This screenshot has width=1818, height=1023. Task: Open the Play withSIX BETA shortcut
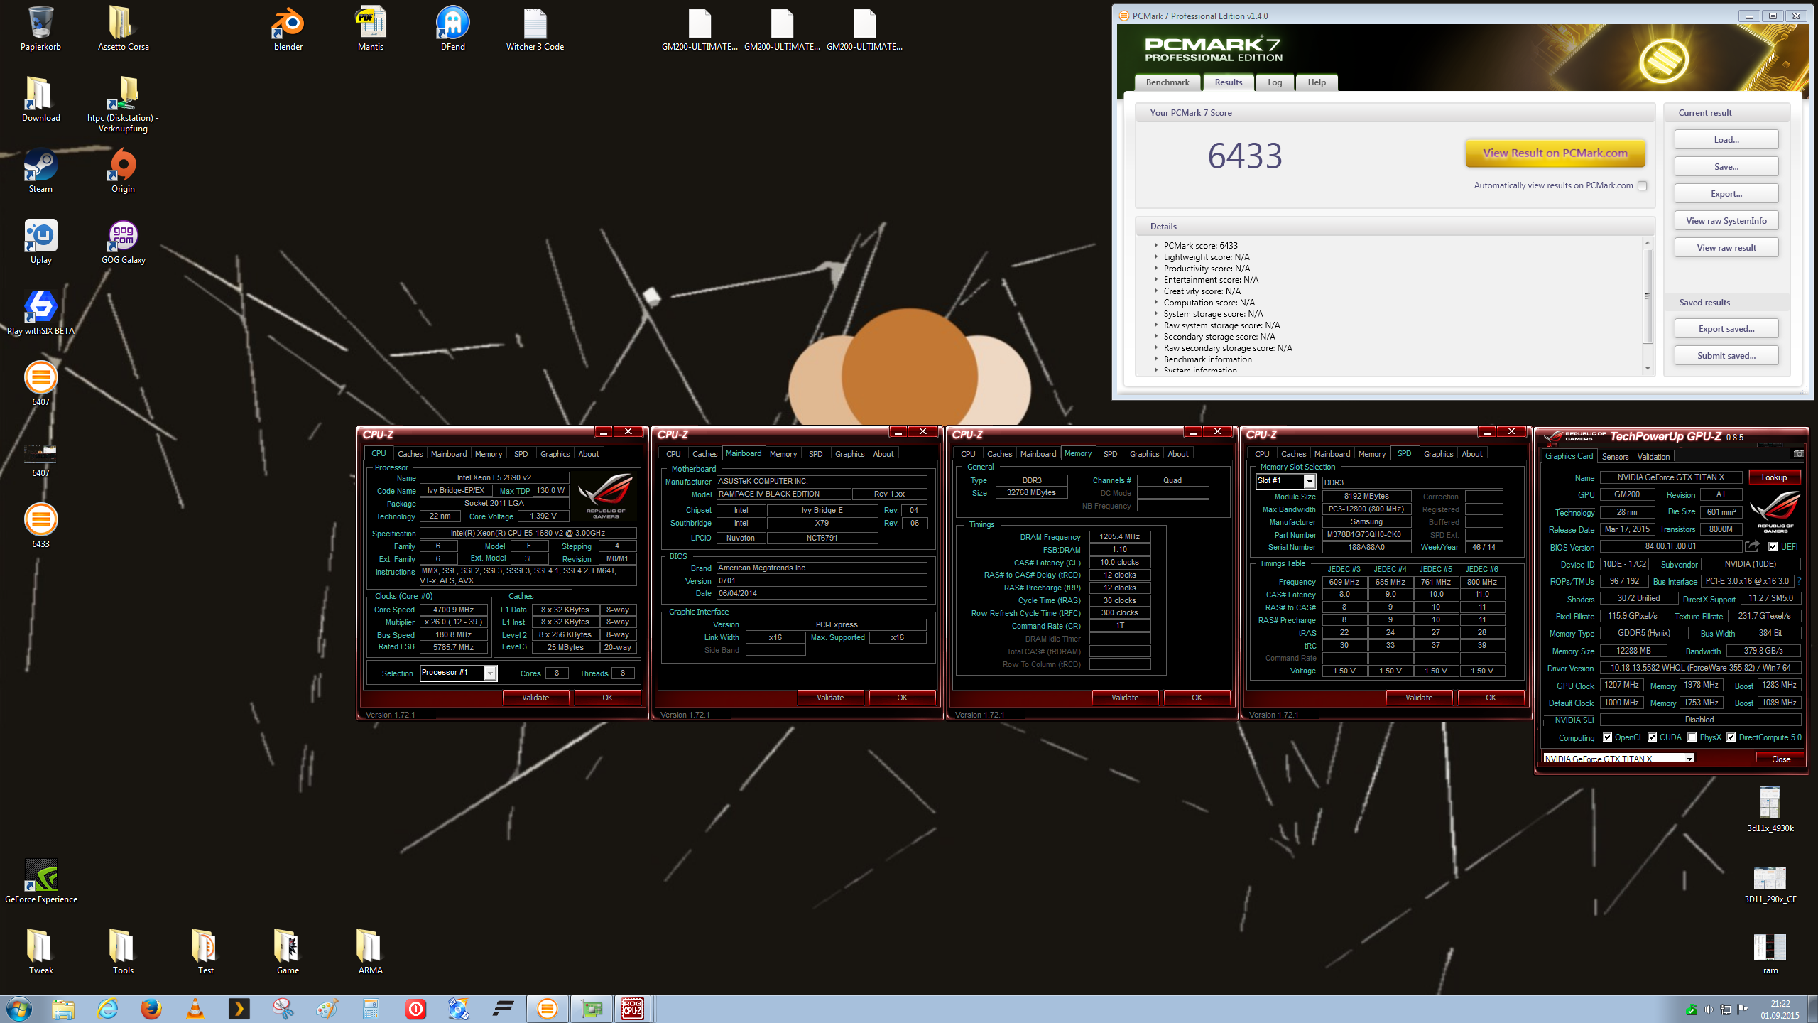40,313
